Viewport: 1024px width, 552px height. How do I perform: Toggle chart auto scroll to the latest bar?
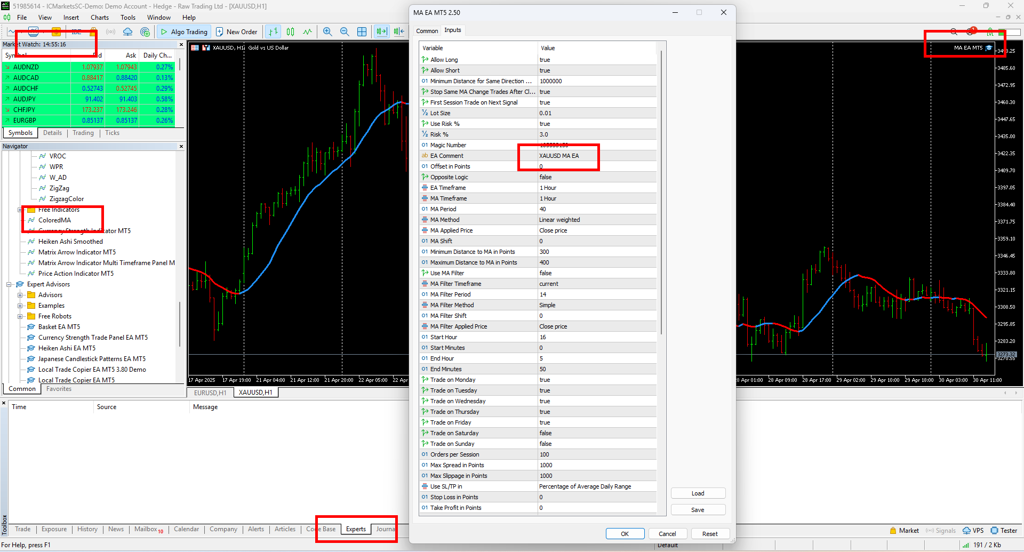382,32
